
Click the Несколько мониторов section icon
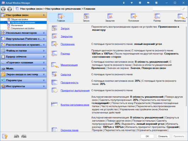pos(3,33)
